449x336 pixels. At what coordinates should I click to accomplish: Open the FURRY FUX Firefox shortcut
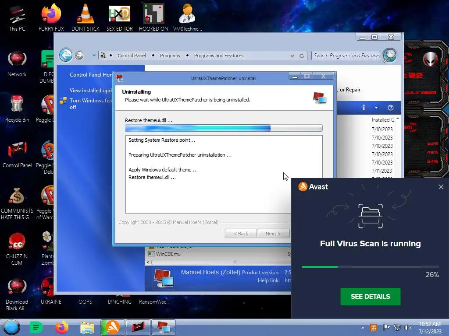51,18
